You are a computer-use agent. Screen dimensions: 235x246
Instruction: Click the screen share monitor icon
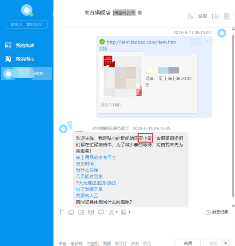pyautogui.click(x=91, y=212)
